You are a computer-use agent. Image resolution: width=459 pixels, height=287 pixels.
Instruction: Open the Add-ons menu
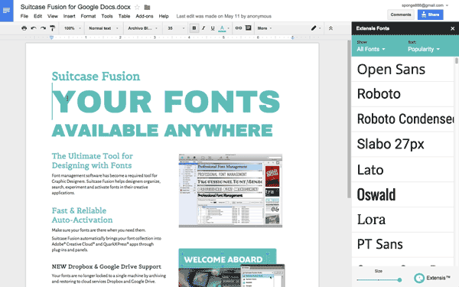145,16
